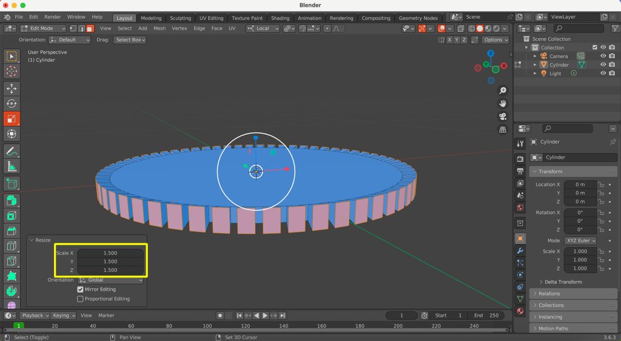Activate the Rotate tool
Screen dimensions: 621x341
click(12, 104)
